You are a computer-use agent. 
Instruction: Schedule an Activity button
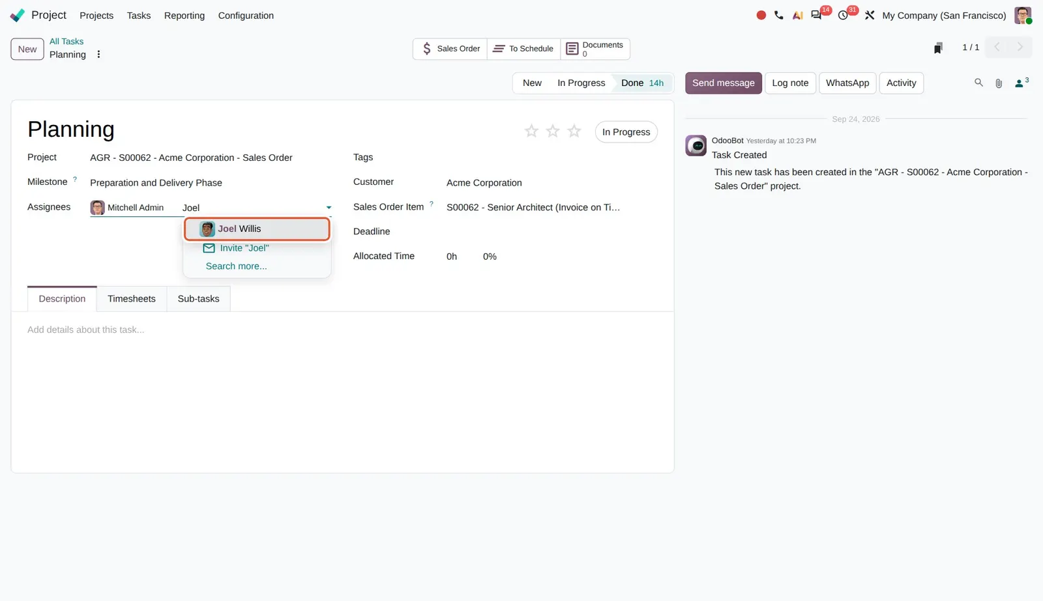click(901, 83)
